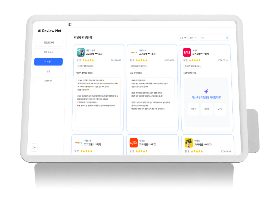Click the review search input field
Screen dimensions: 272x201
(x=213, y=38)
